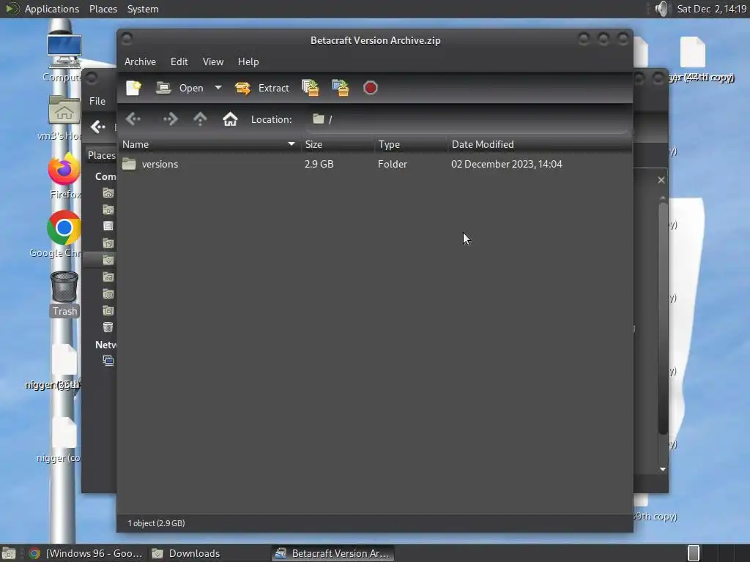Sort by the Date Modified column header
Image resolution: width=750 pixels, height=562 pixels.
[x=540, y=144]
